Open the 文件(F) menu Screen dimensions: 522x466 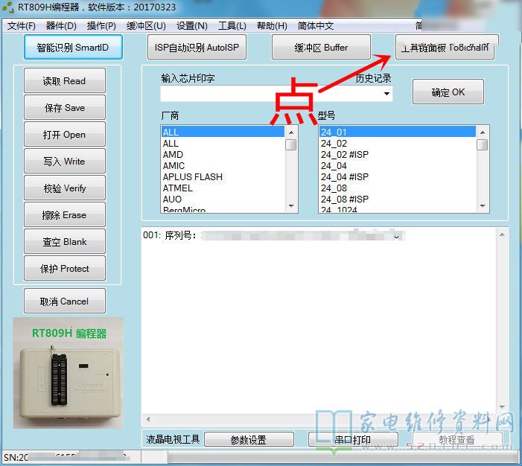pyautogui.click(x=22, y=26)
